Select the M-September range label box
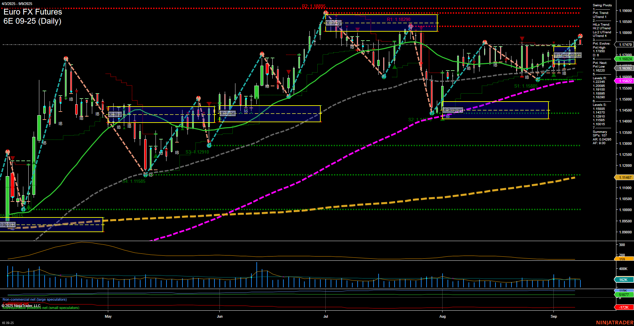This screenshot has height=326, width=634. pos(567,55)
